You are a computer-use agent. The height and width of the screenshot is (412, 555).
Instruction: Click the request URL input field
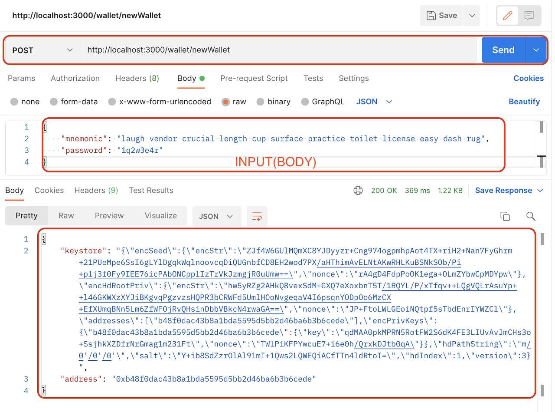click(x=278, y=50)
